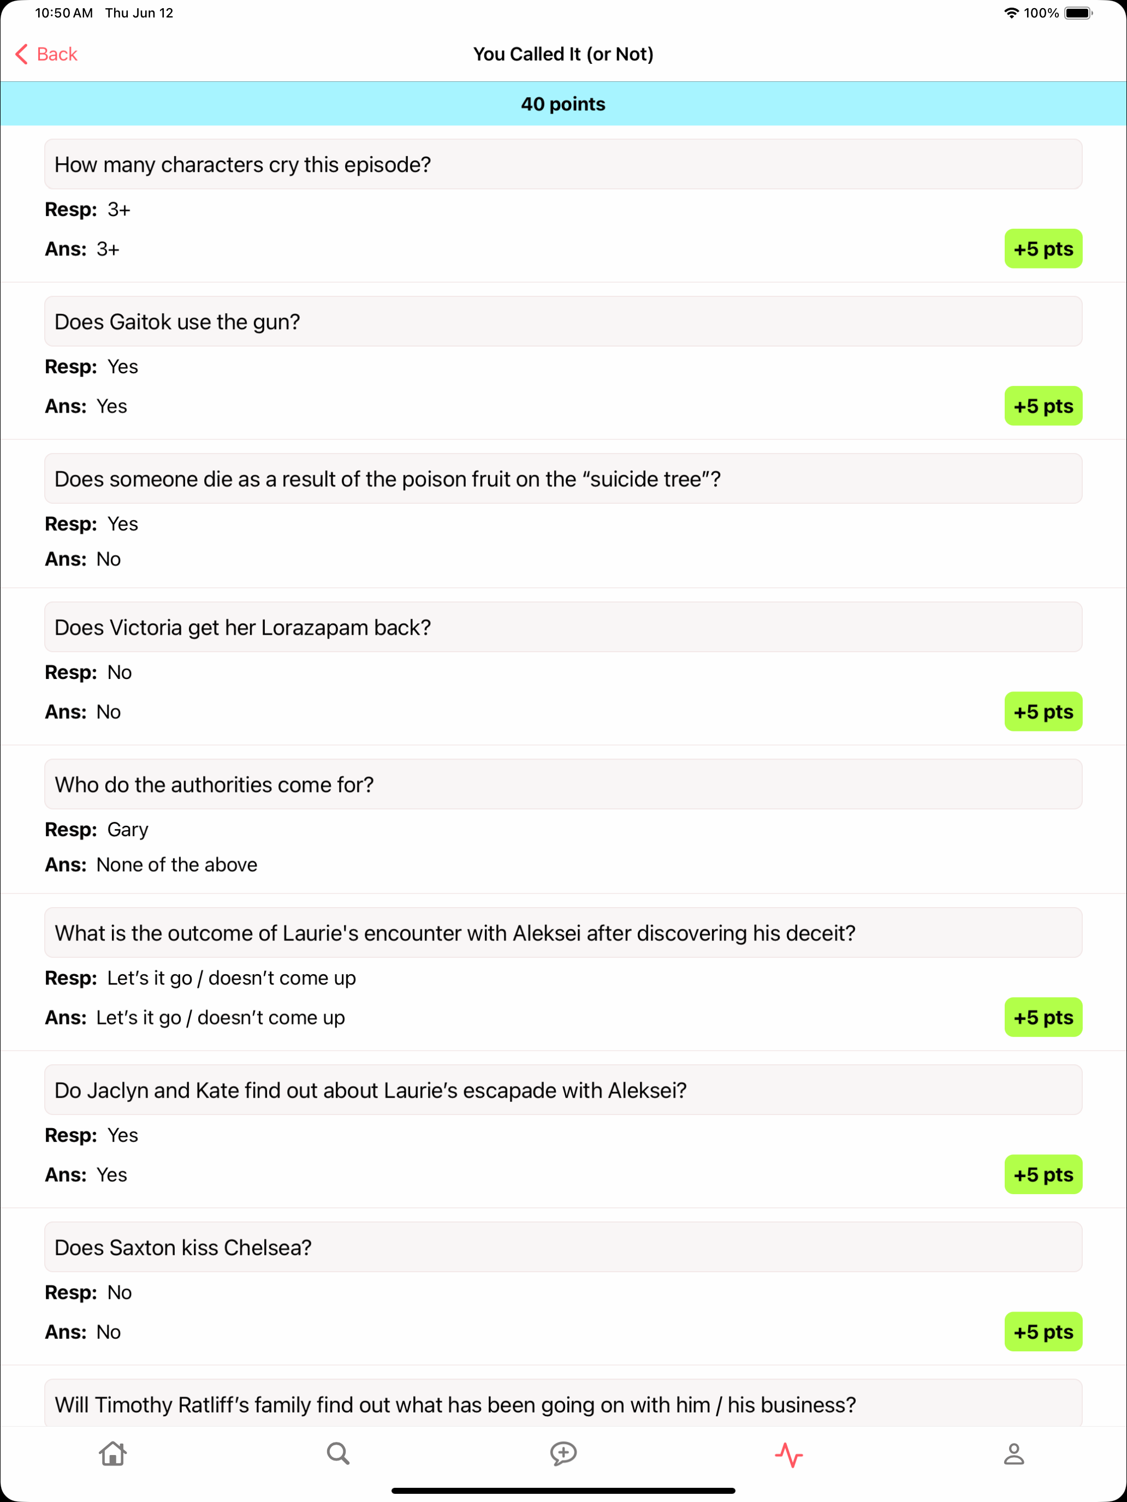Tap +5 pts badge for Gaitok question
Viewport: 1127px width, 1502px height.
click(x=1043, y=406)
